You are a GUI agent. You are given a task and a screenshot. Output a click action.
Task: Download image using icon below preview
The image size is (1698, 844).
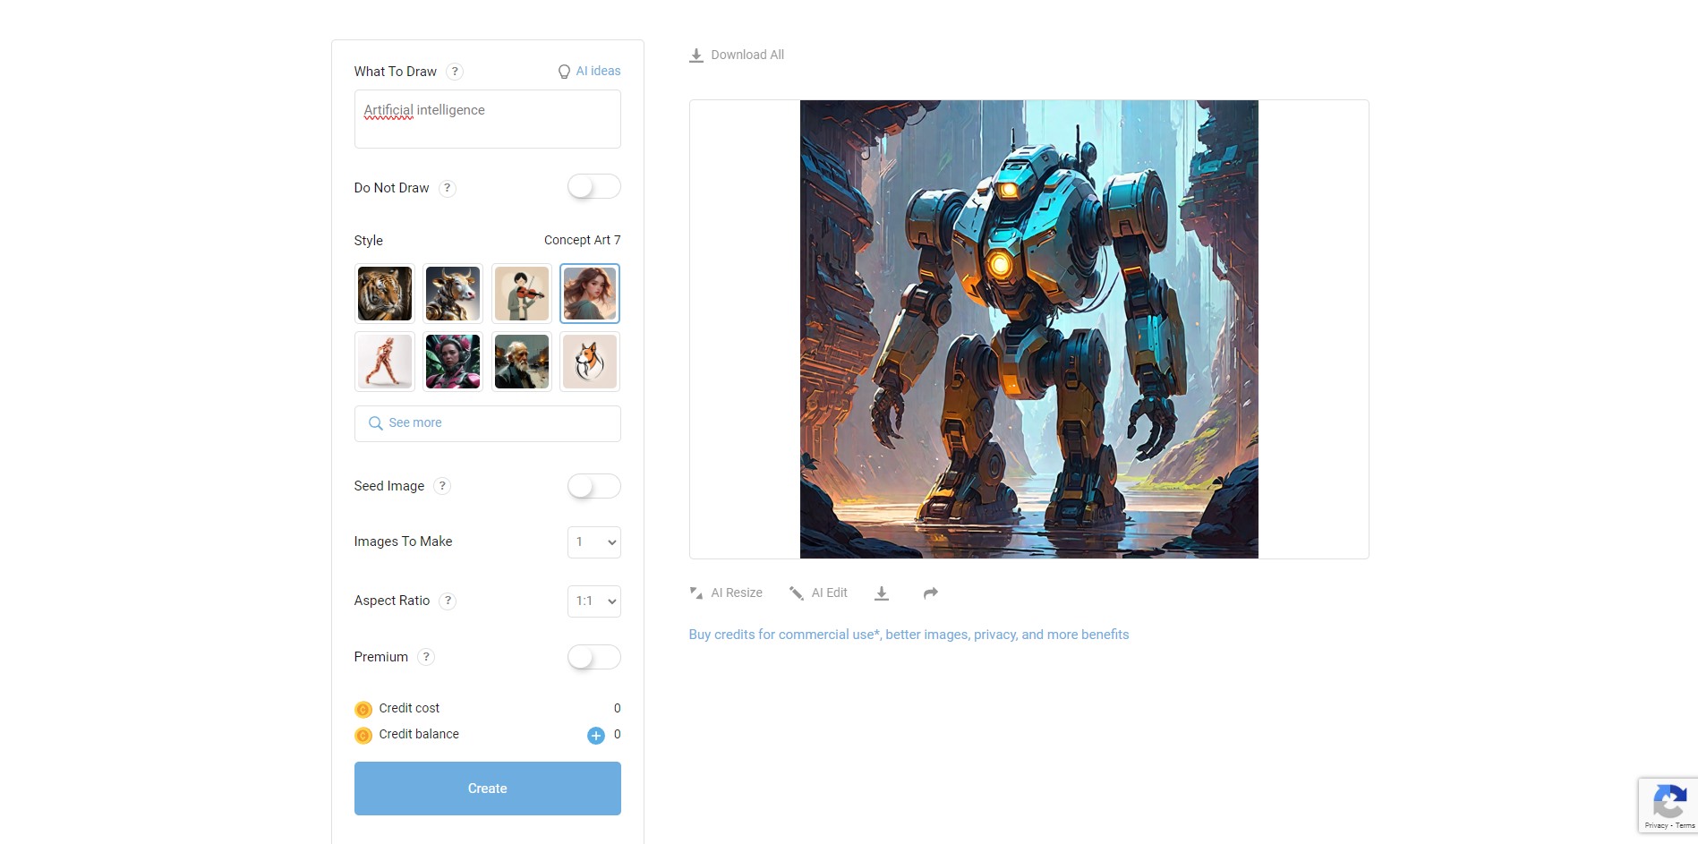pyautogui.click(x=882, y=593)
